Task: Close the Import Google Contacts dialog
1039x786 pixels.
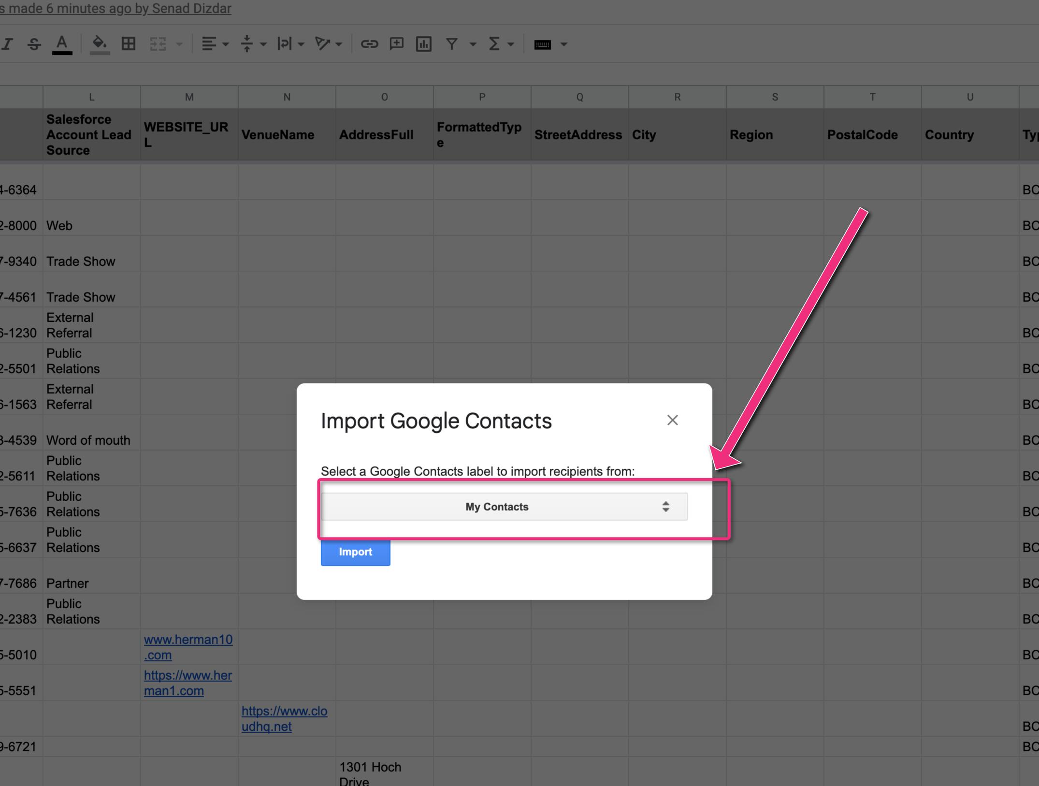Action: [x=672, y=420]
